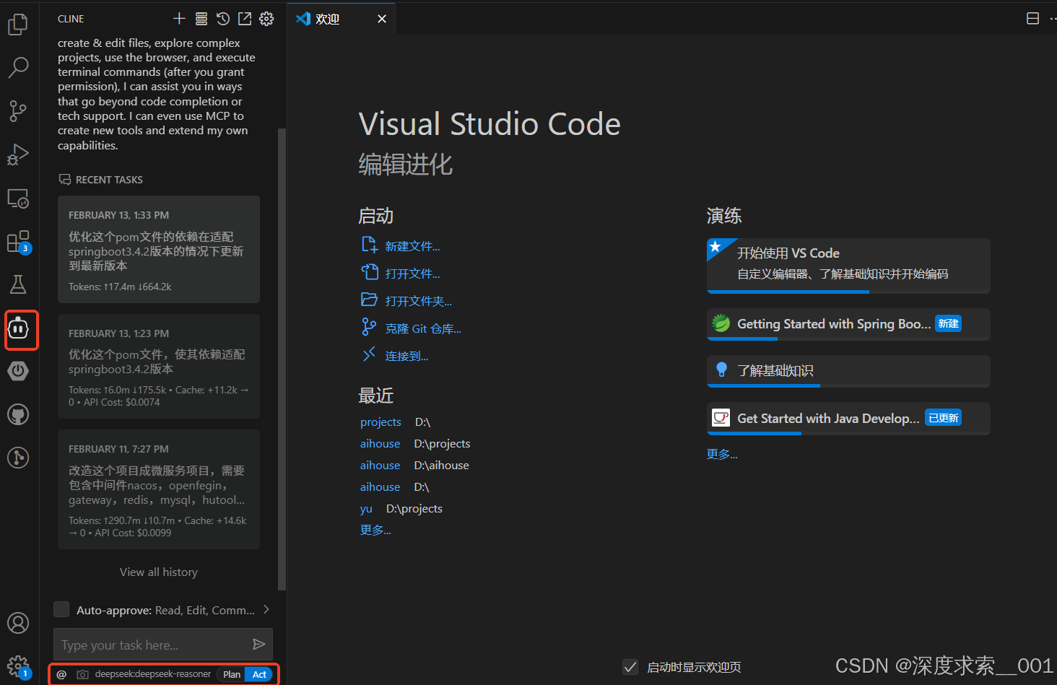Open the Search view icon

[18, 68]
